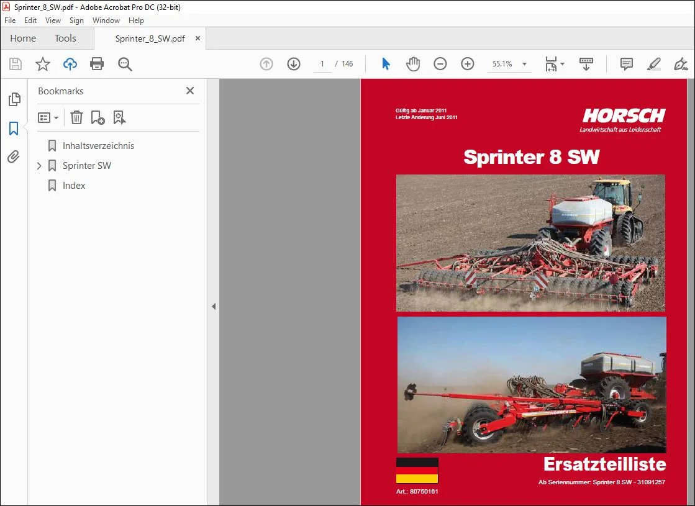The height and width of the screenshot is (506, 695).
Task: Click the HORSCH logo on the cover
Action: pyautogui.click(x=624, y=116)
